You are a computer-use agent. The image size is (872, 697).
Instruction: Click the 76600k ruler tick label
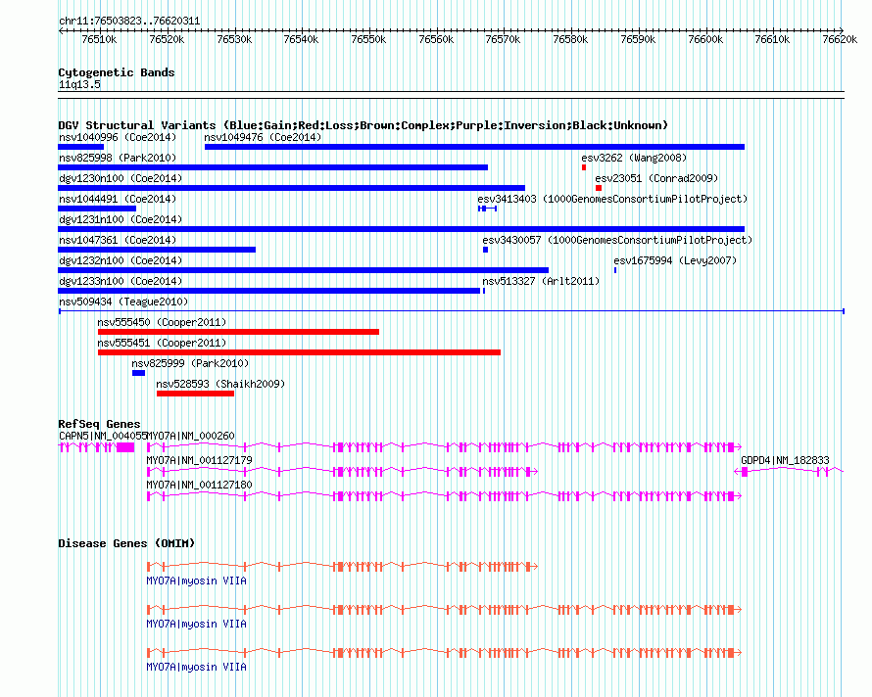[705, 39]
